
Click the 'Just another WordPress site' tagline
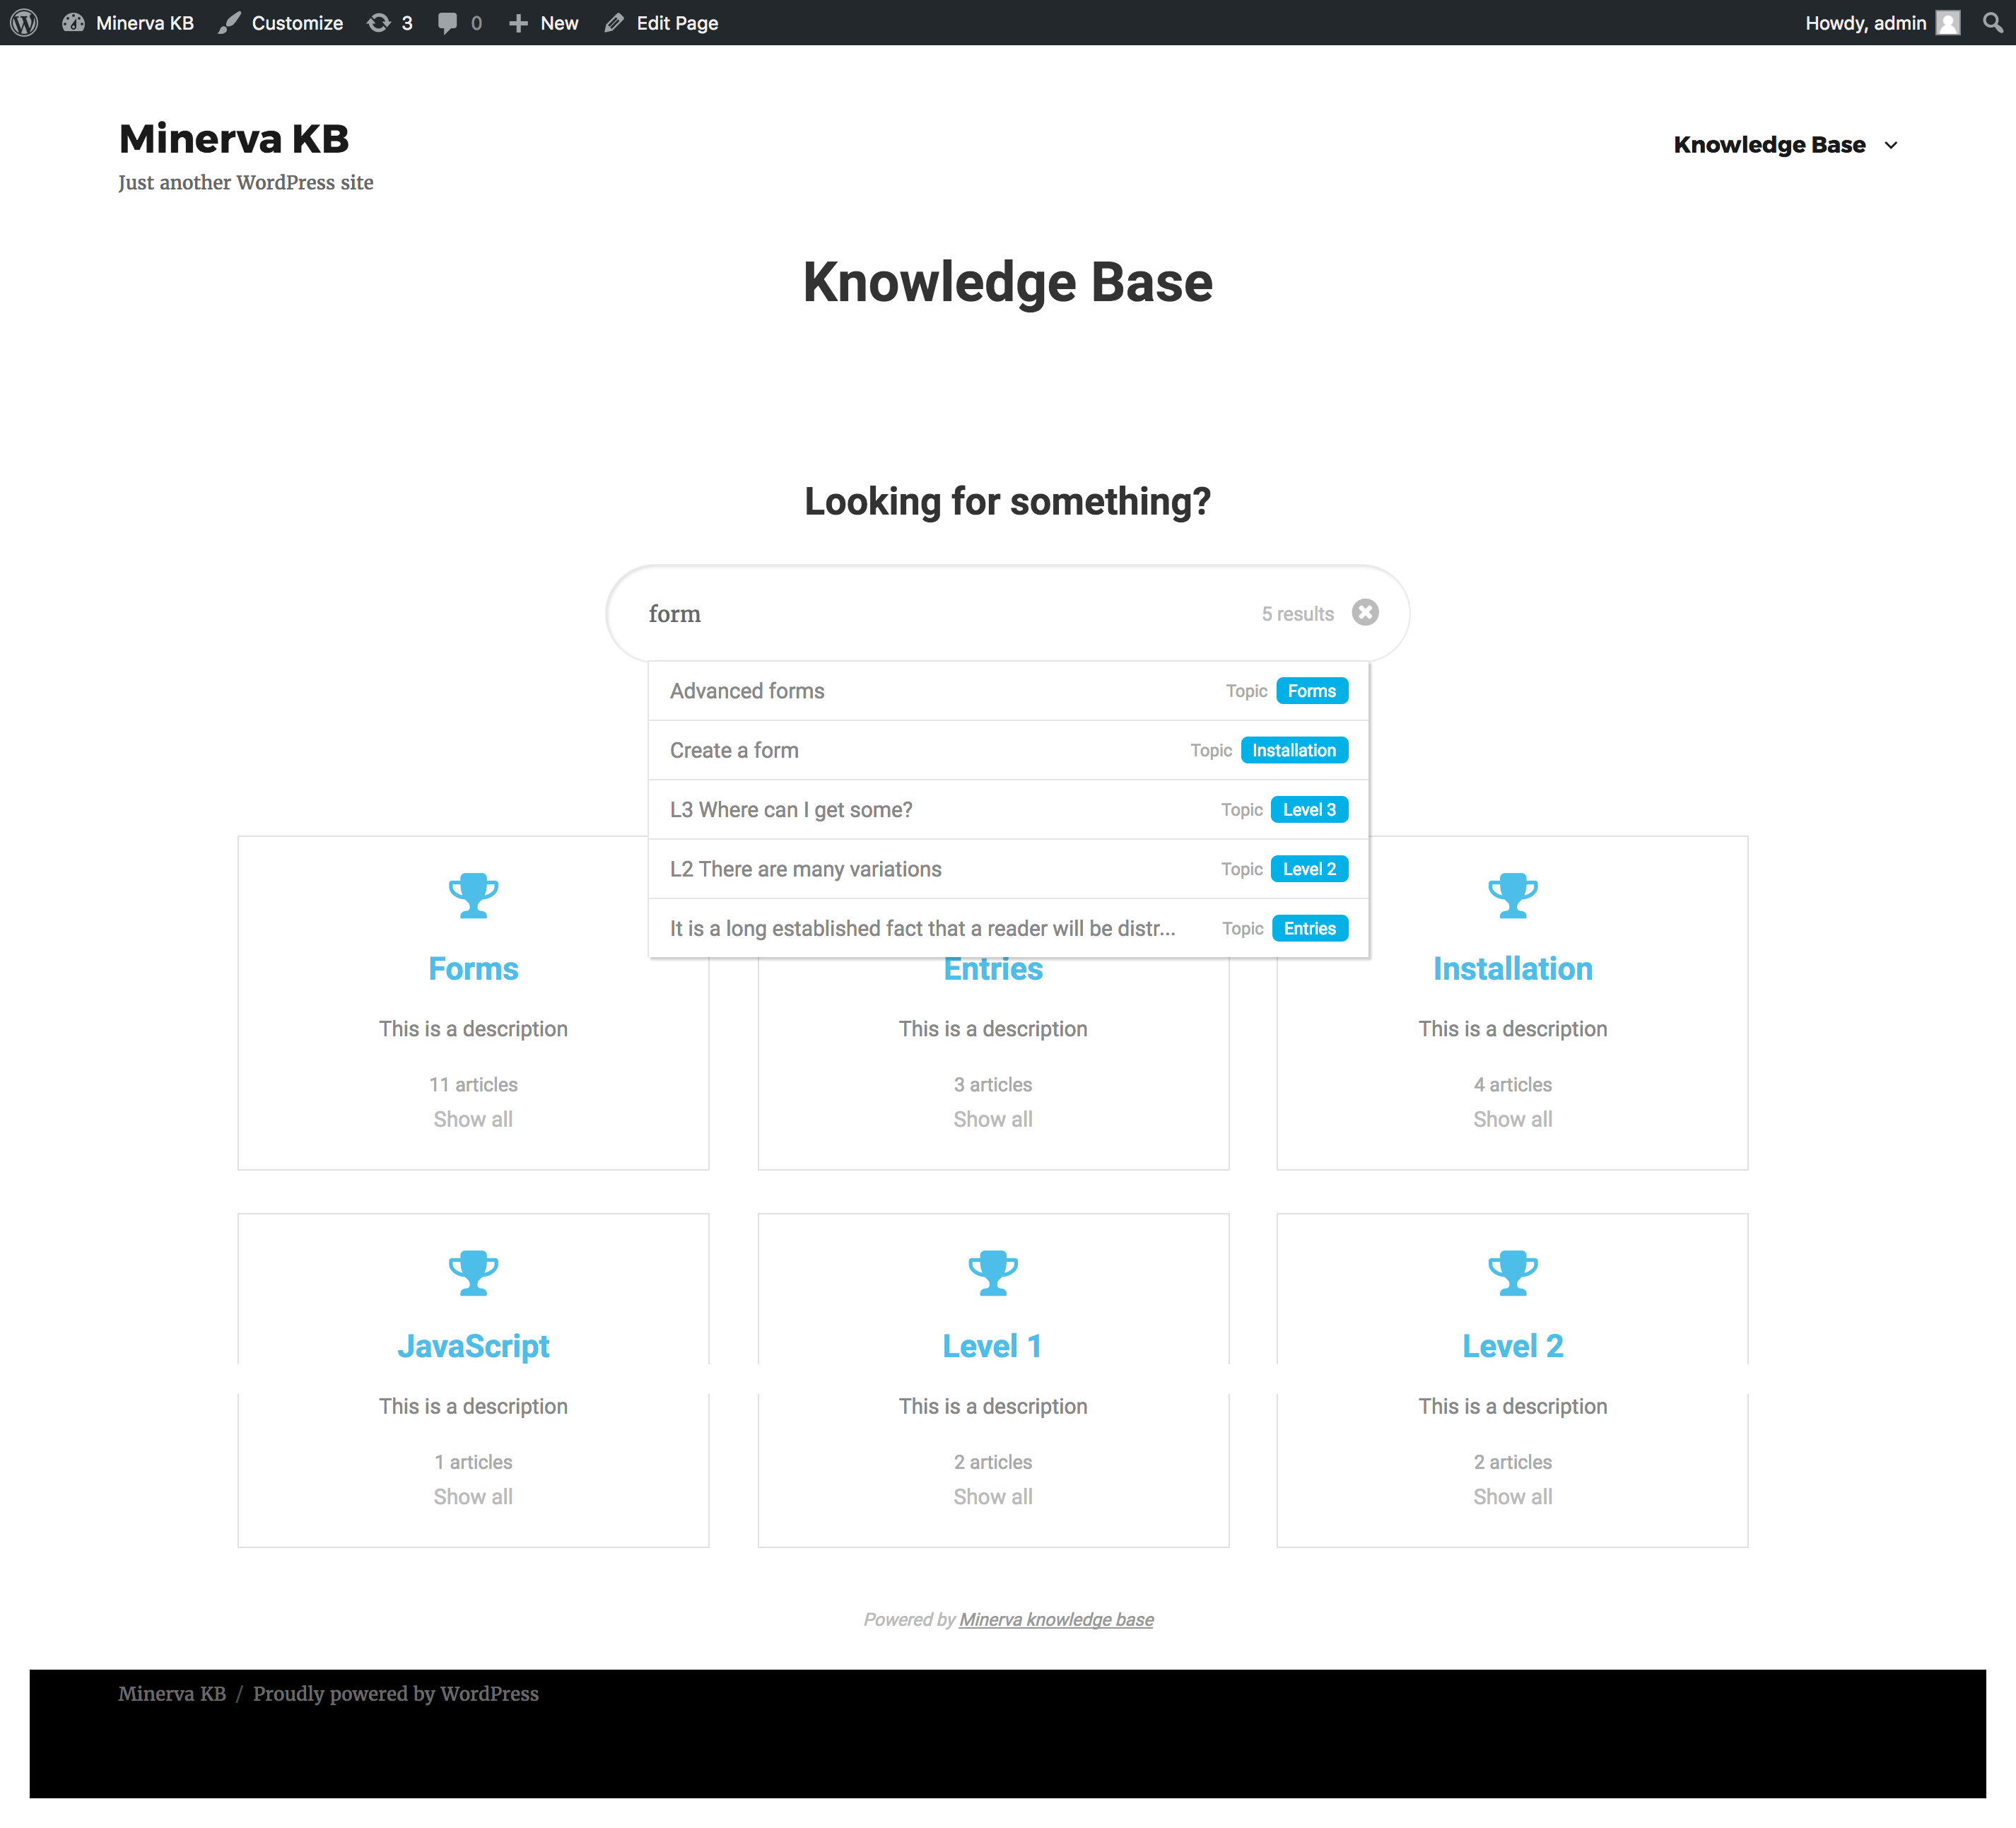tap(246, 183)
